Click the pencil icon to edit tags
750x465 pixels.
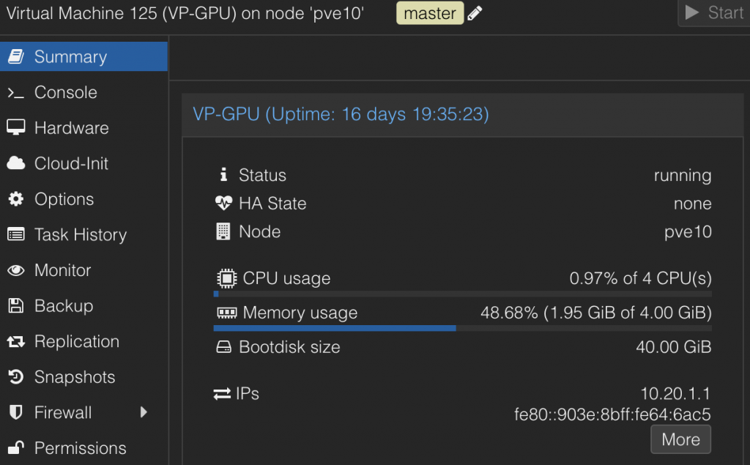(x=475, y=13)
